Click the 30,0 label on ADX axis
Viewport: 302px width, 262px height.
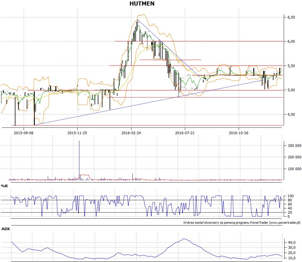pos(292,248)
